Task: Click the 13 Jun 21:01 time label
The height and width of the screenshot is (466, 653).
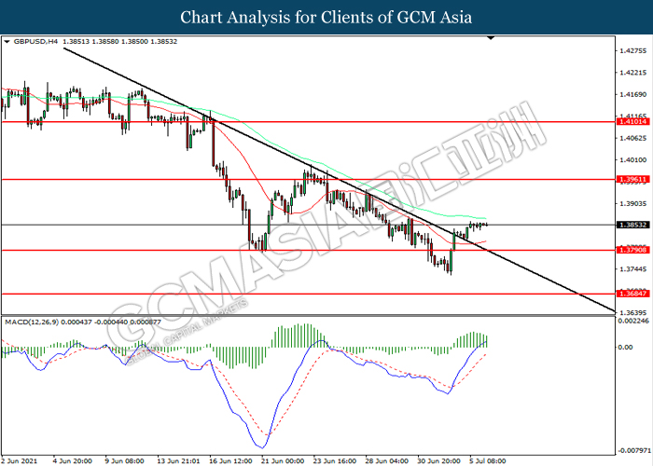Action: 178,461
